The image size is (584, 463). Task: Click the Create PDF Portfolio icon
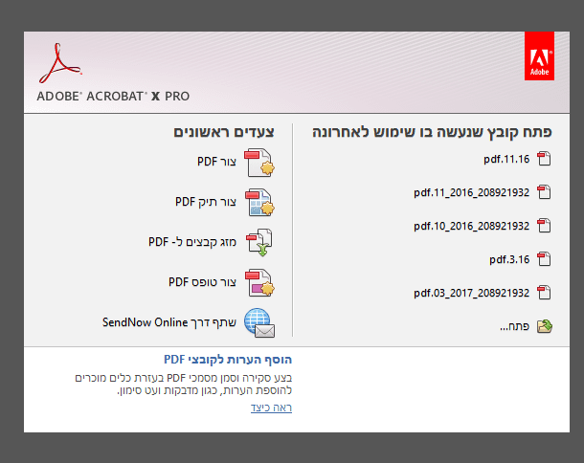pyautogui.click(x=259, y=203)
